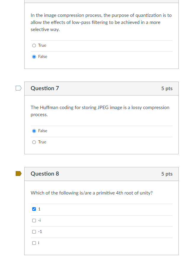This screenshot has width=190, height=256.
Task: Check the '-1' checkbox option
Action: coord(34,232)
